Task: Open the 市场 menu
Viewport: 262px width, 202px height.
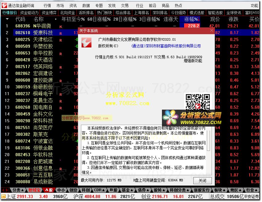Action: [60, 6]
